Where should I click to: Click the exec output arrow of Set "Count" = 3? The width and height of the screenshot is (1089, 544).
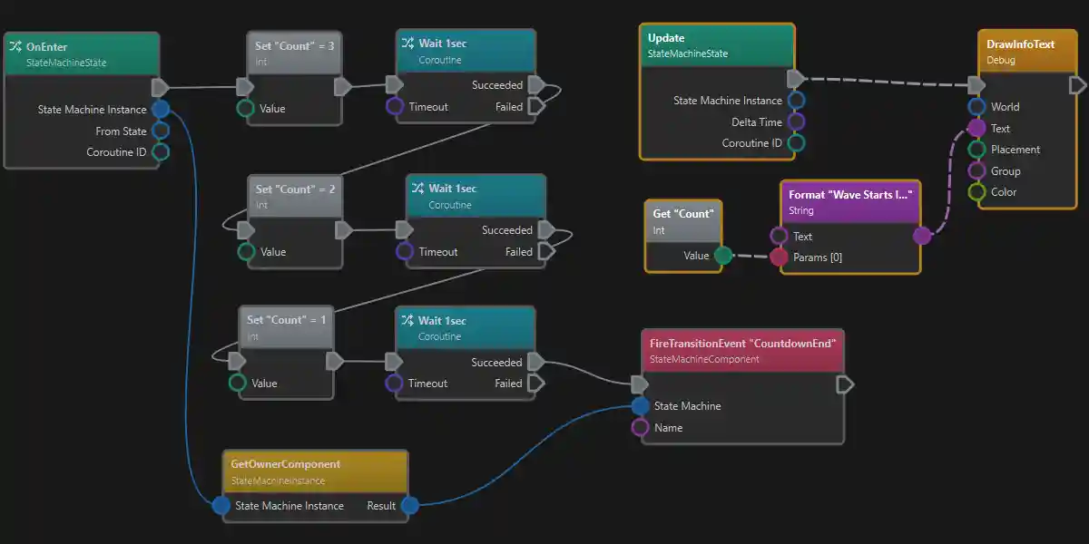pos(343,86)
